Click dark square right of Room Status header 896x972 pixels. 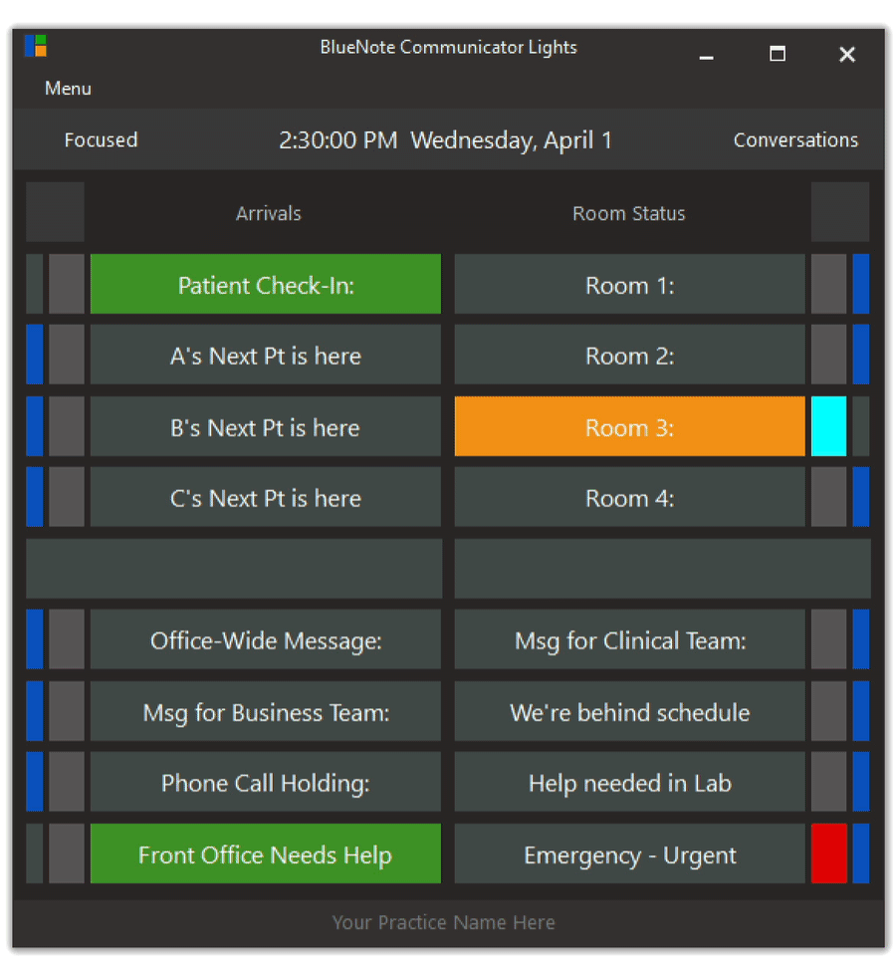[x=840, y=212]
